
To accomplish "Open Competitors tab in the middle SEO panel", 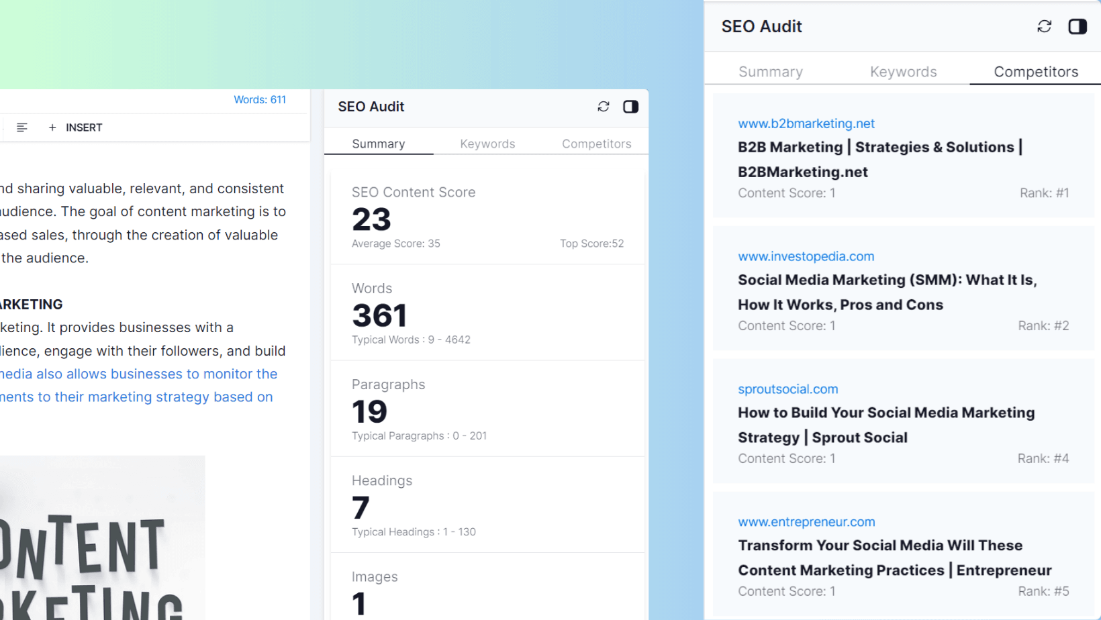I will point(596,144).
